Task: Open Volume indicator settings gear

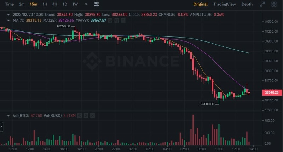Action: pyautogui.click(x=86, y=116)
